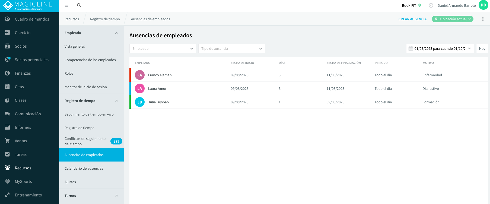490x204 pixels.
Task: Click the Hoy button
Action: pos(482,48)
